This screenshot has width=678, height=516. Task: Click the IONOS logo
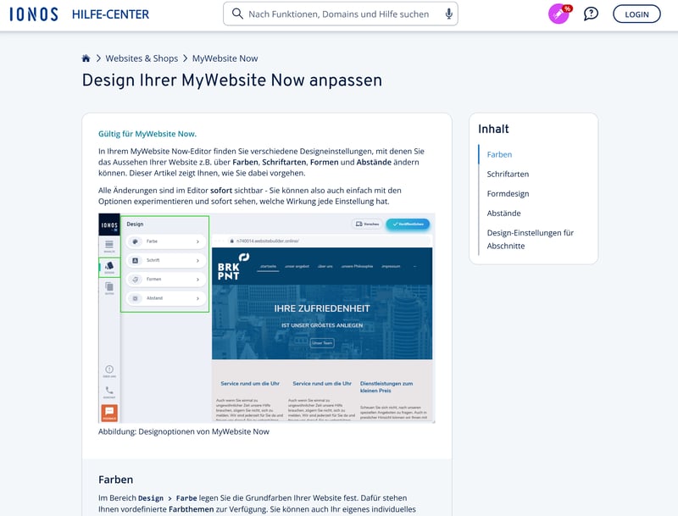pyautogui.click(x=34, y=14)
